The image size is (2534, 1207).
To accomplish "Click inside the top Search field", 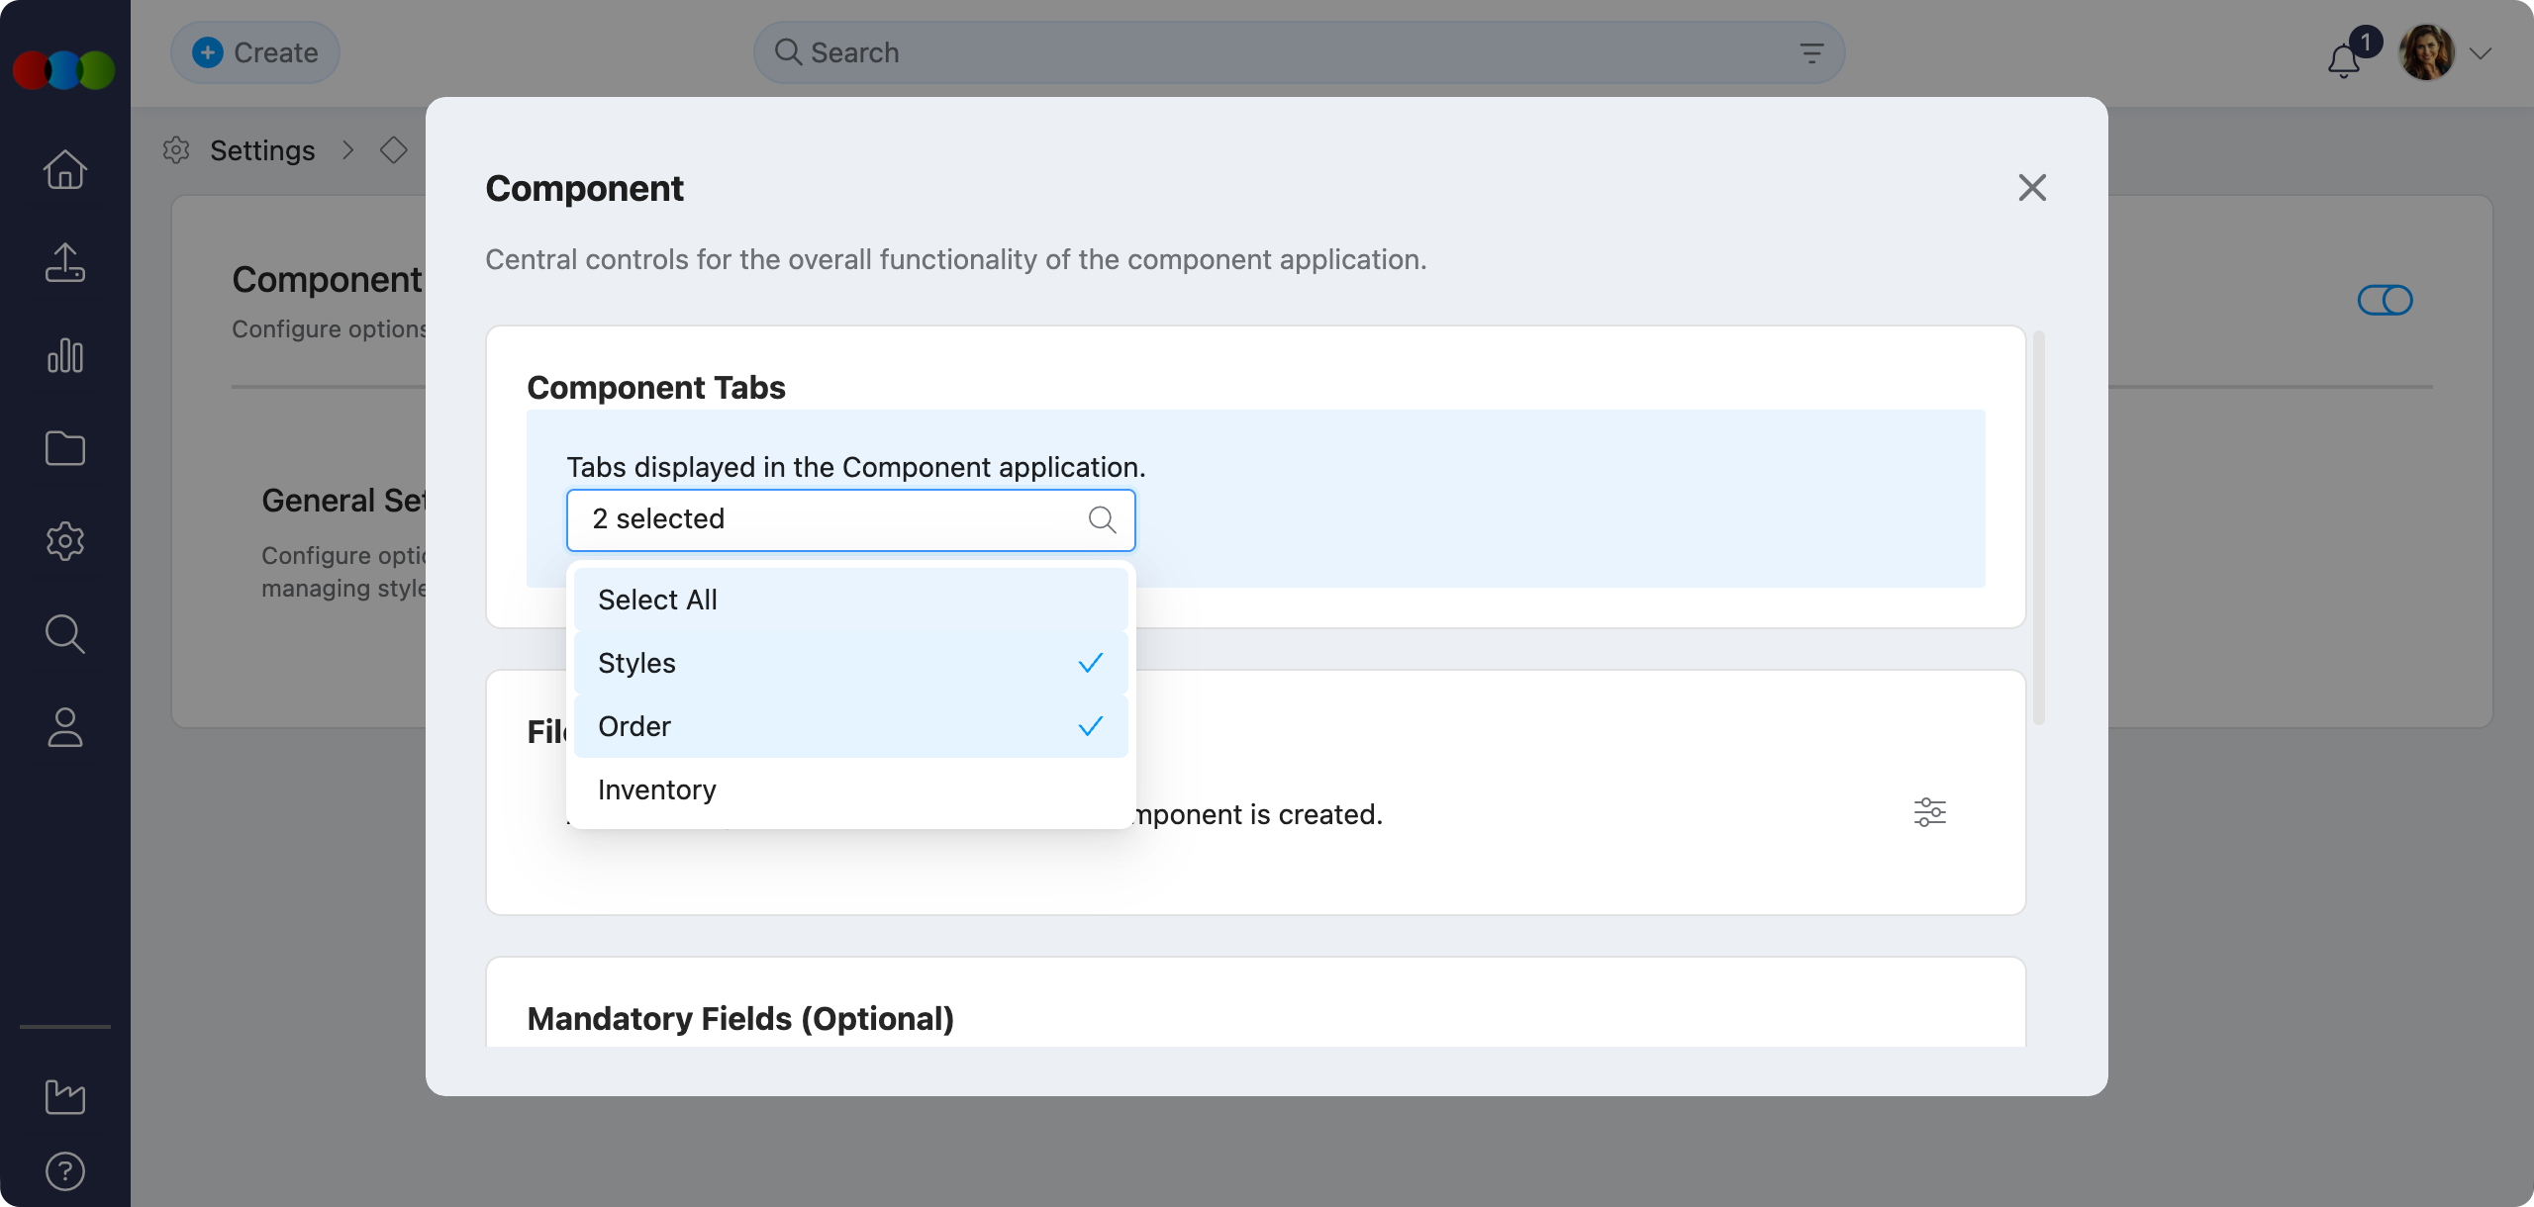I will click(x=1089, y=51).
